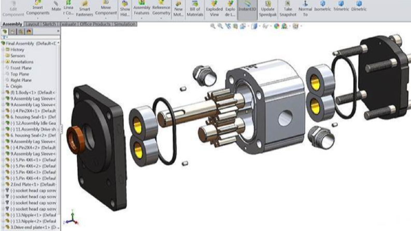Screen dimensions: 411x231
Task: Click the Apply Scene icon
Action: (x=284, y=26)
